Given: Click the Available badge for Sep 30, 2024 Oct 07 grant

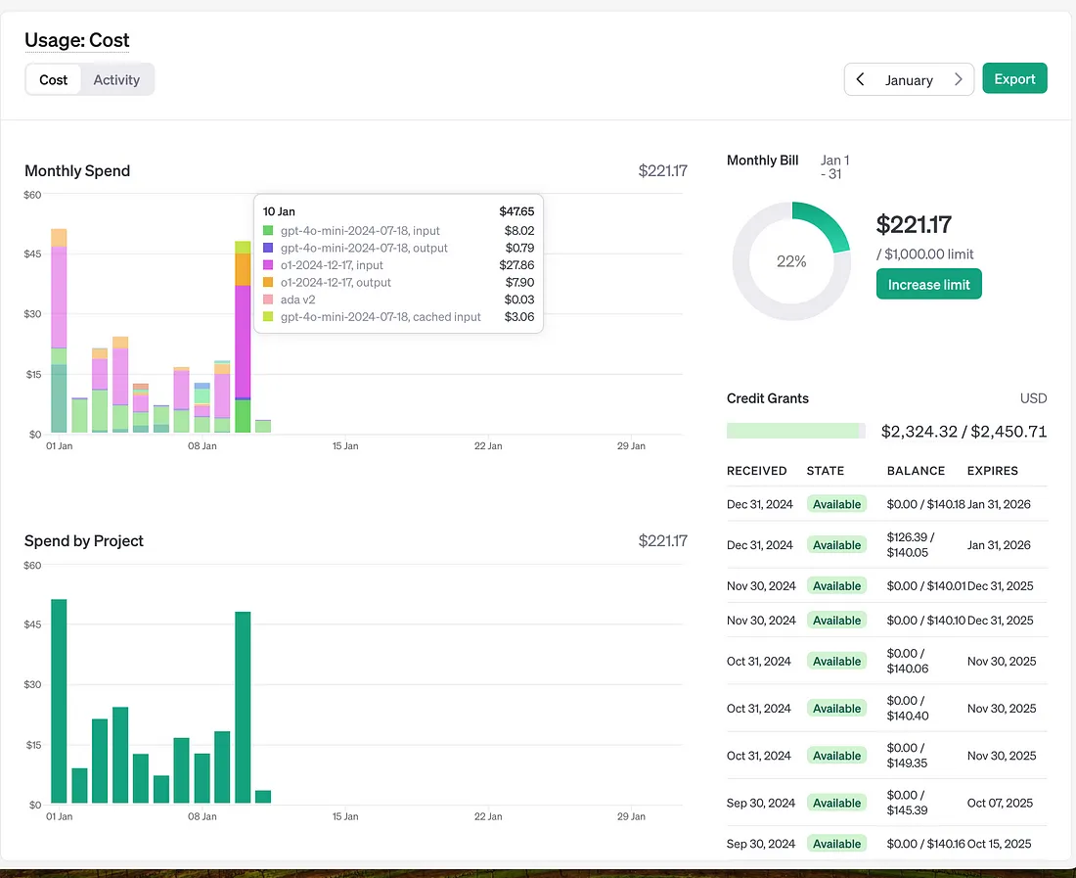Looking at the screenshot, I should (836, 803).
